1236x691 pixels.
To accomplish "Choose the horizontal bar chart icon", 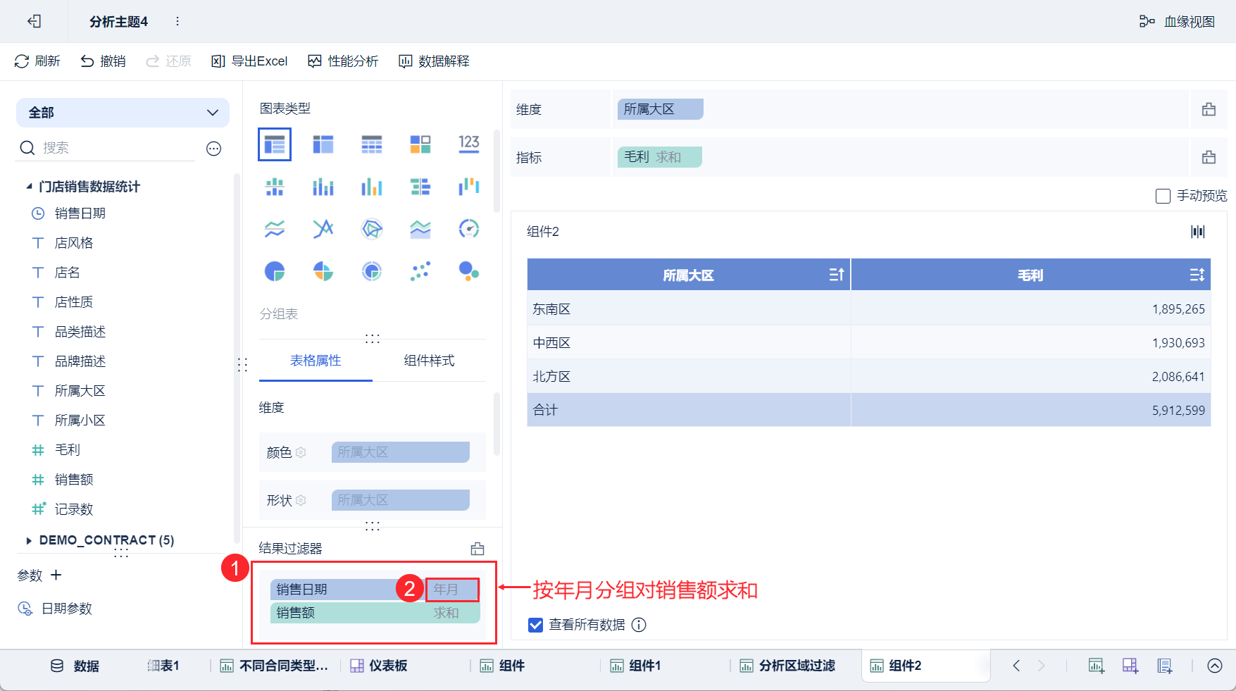I will (x=420, y=187).
